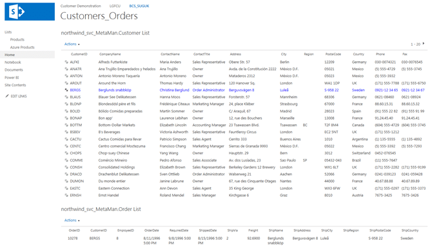
Task: Go to next page arrow of Customer List
Action: tap(424, 43)
